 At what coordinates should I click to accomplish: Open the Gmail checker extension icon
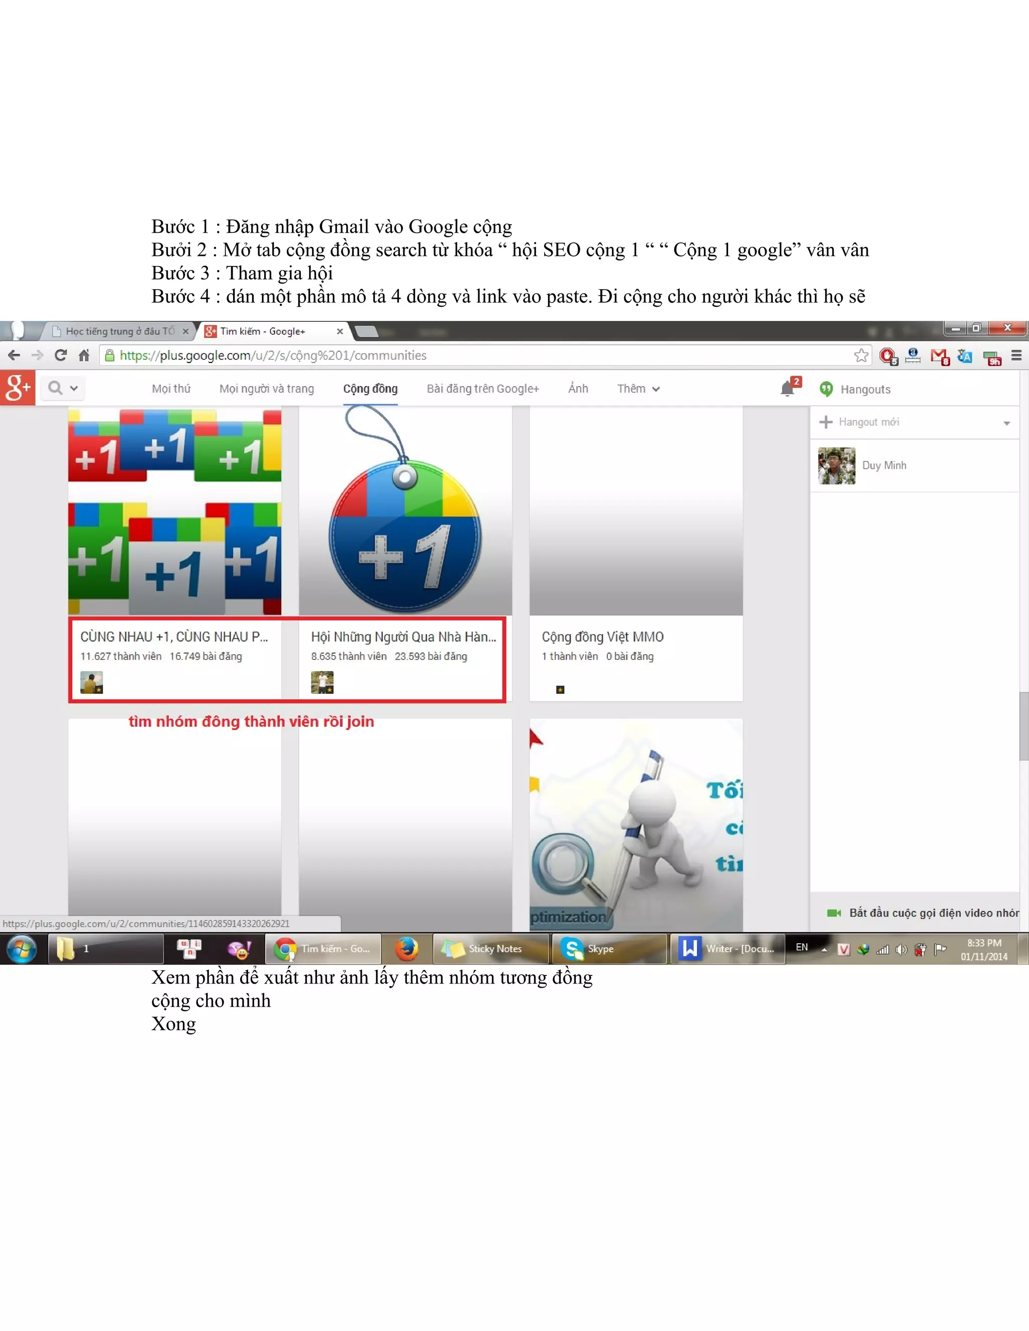[x=940, y=357]
